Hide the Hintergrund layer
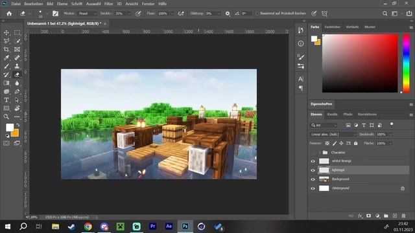The height and width of the screenshot is (233, 415). coord(313,188)
